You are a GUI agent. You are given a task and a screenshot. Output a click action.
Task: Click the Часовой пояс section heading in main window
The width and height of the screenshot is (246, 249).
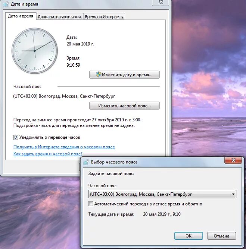(x=27, y=87)
